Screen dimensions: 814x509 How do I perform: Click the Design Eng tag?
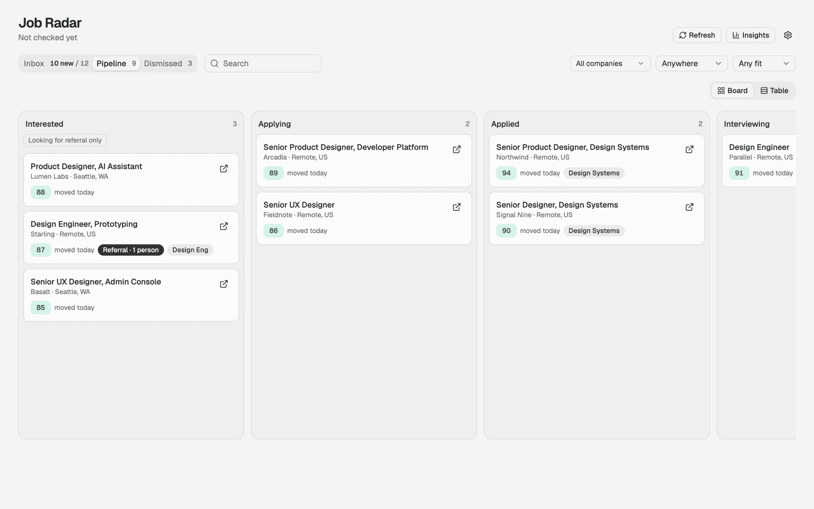pyautogui.click(x=190, y=250)
